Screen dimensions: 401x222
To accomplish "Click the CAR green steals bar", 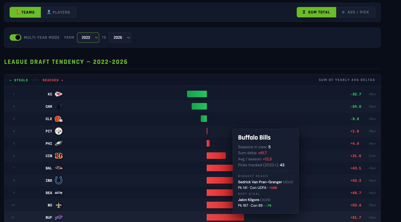I will (199, 106).
